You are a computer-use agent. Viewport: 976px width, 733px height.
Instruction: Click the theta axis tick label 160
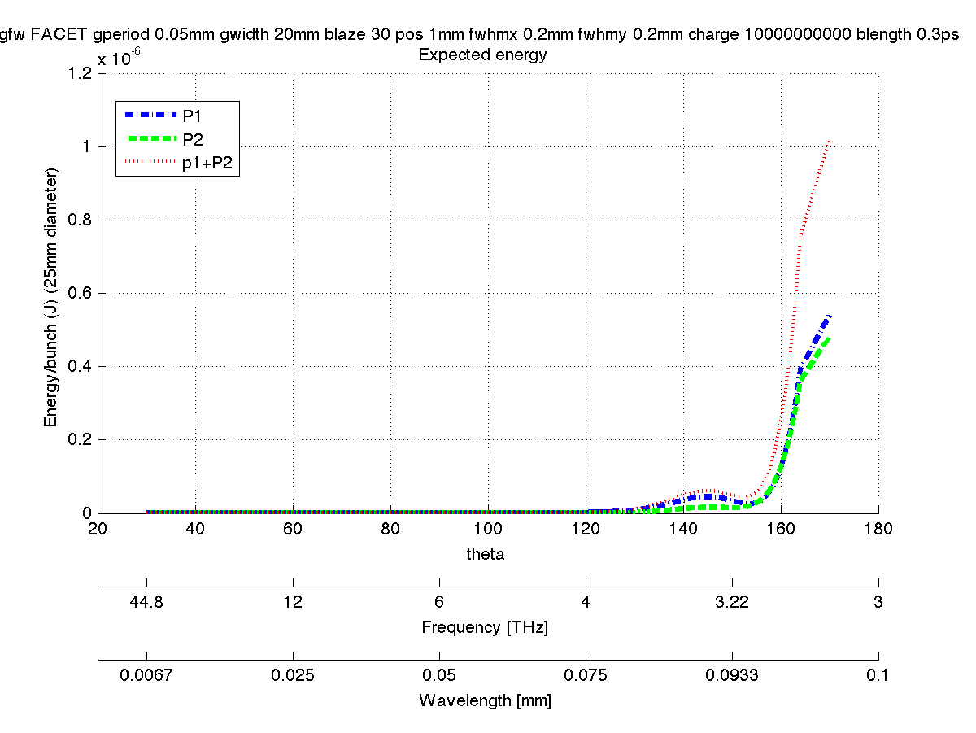click(x=781, y=529)
